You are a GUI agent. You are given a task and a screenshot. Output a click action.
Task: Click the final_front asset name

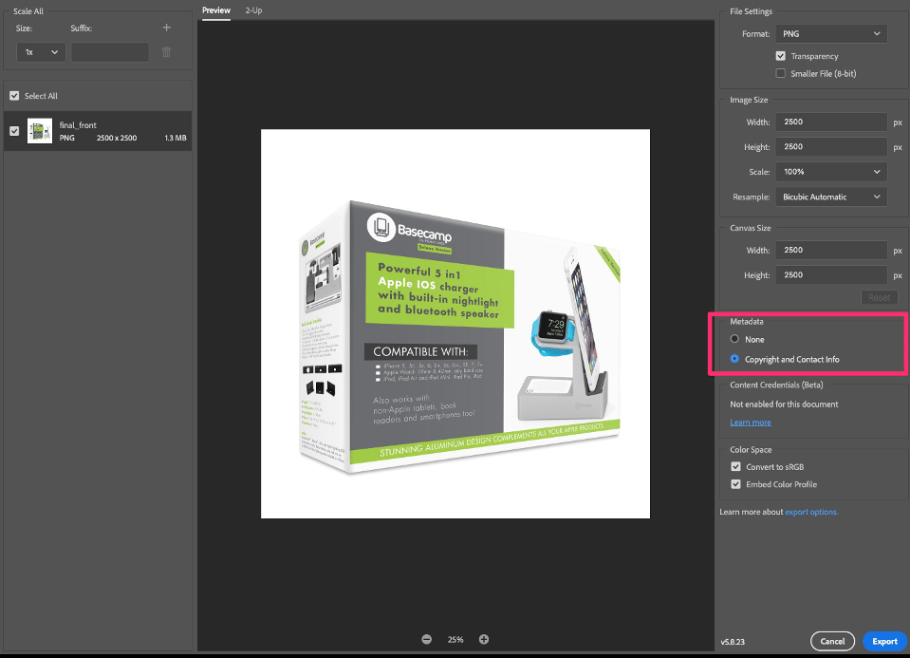coord(78,125)
